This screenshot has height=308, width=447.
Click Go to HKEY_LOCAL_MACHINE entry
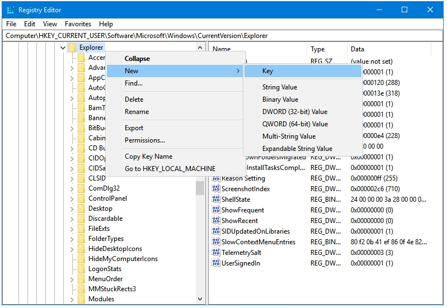click(x=175, y=169)
